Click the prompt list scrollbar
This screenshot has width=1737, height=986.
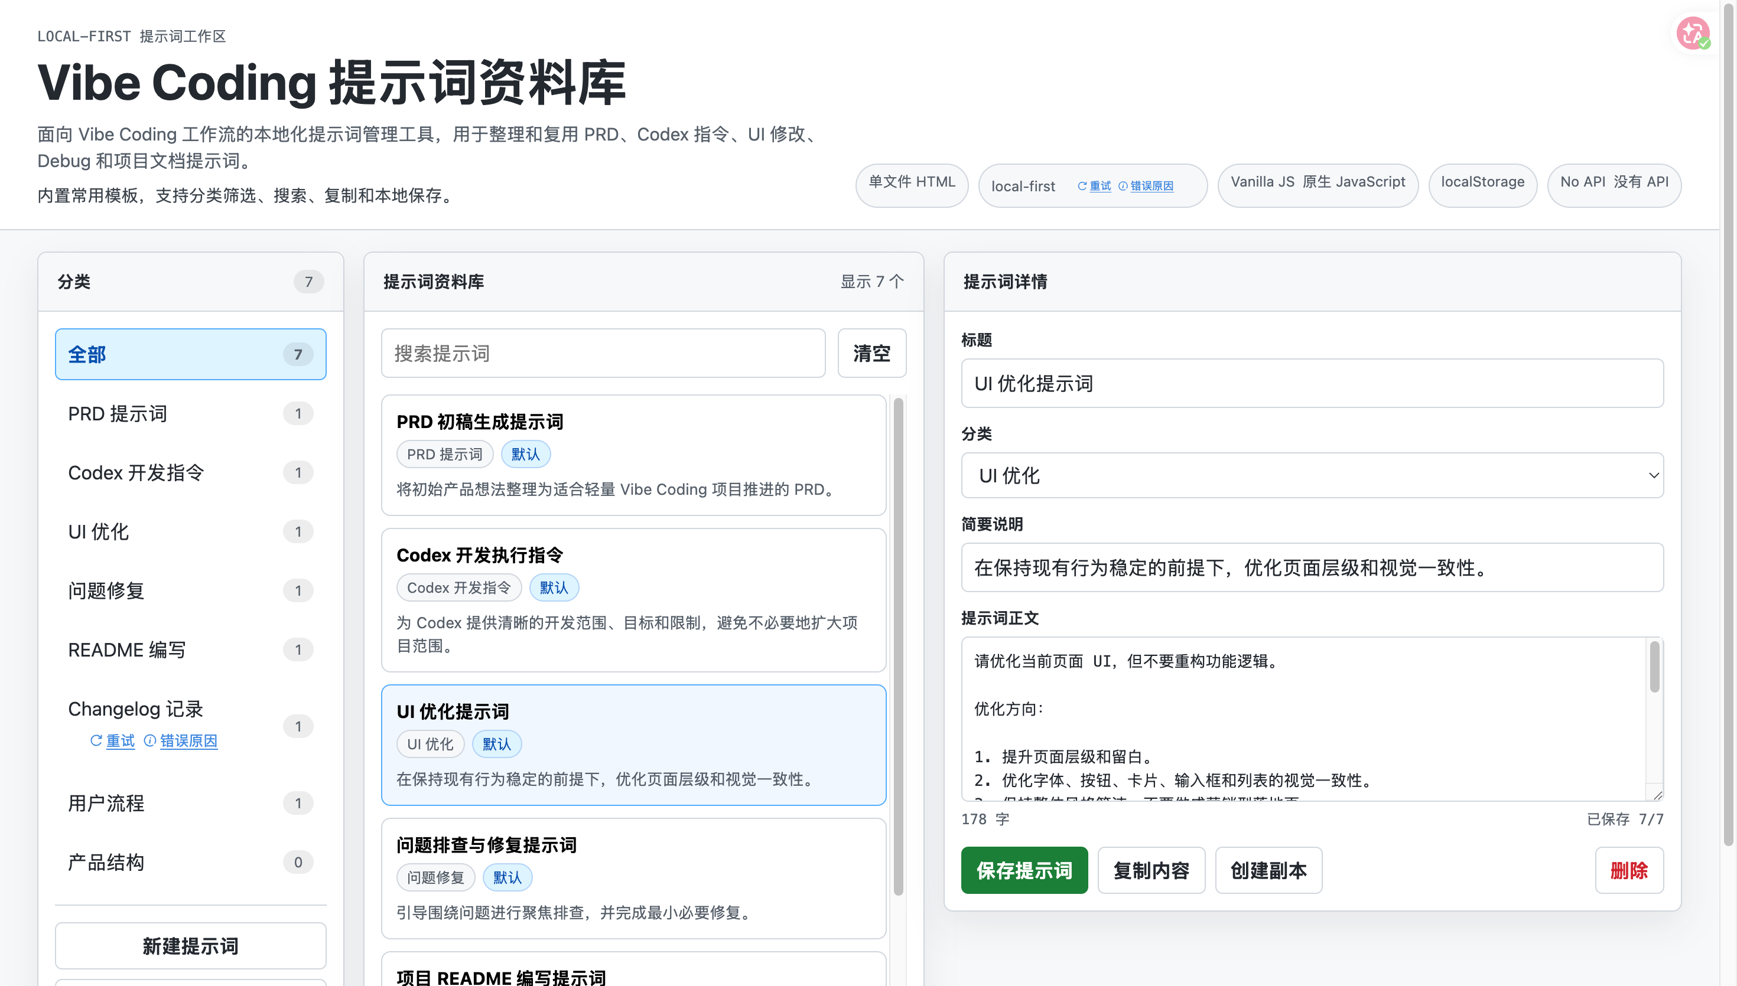pos(898,647)
